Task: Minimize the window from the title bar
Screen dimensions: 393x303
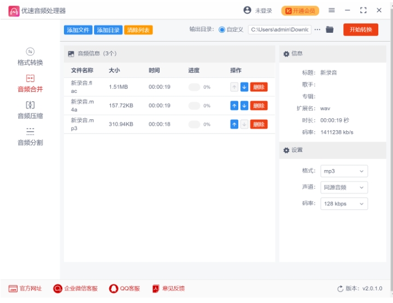Action: pos(348,10)
